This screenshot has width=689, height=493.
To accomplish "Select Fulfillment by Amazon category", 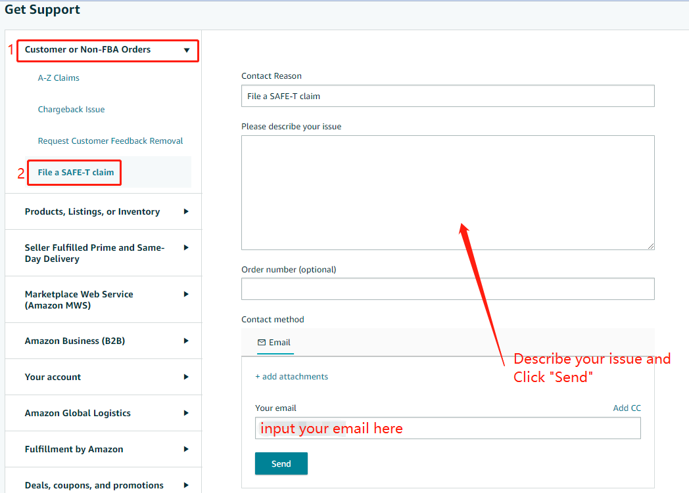I will tap(74, 449).
